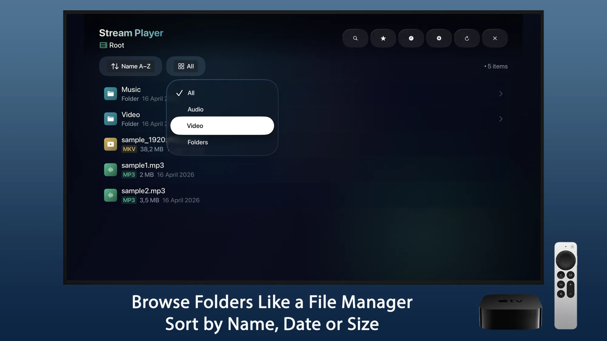Click the Root server drive icon

tap(103, 45)
